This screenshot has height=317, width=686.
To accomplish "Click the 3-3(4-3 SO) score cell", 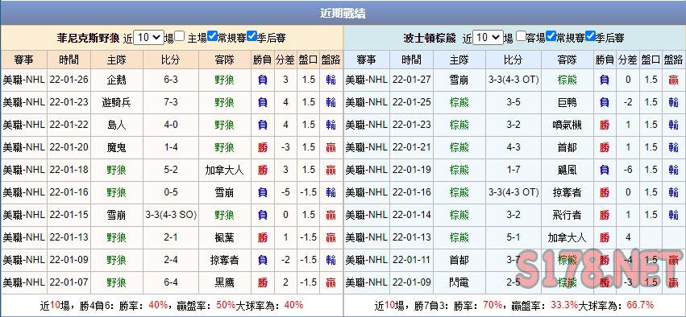I will (x=171, y=215).
